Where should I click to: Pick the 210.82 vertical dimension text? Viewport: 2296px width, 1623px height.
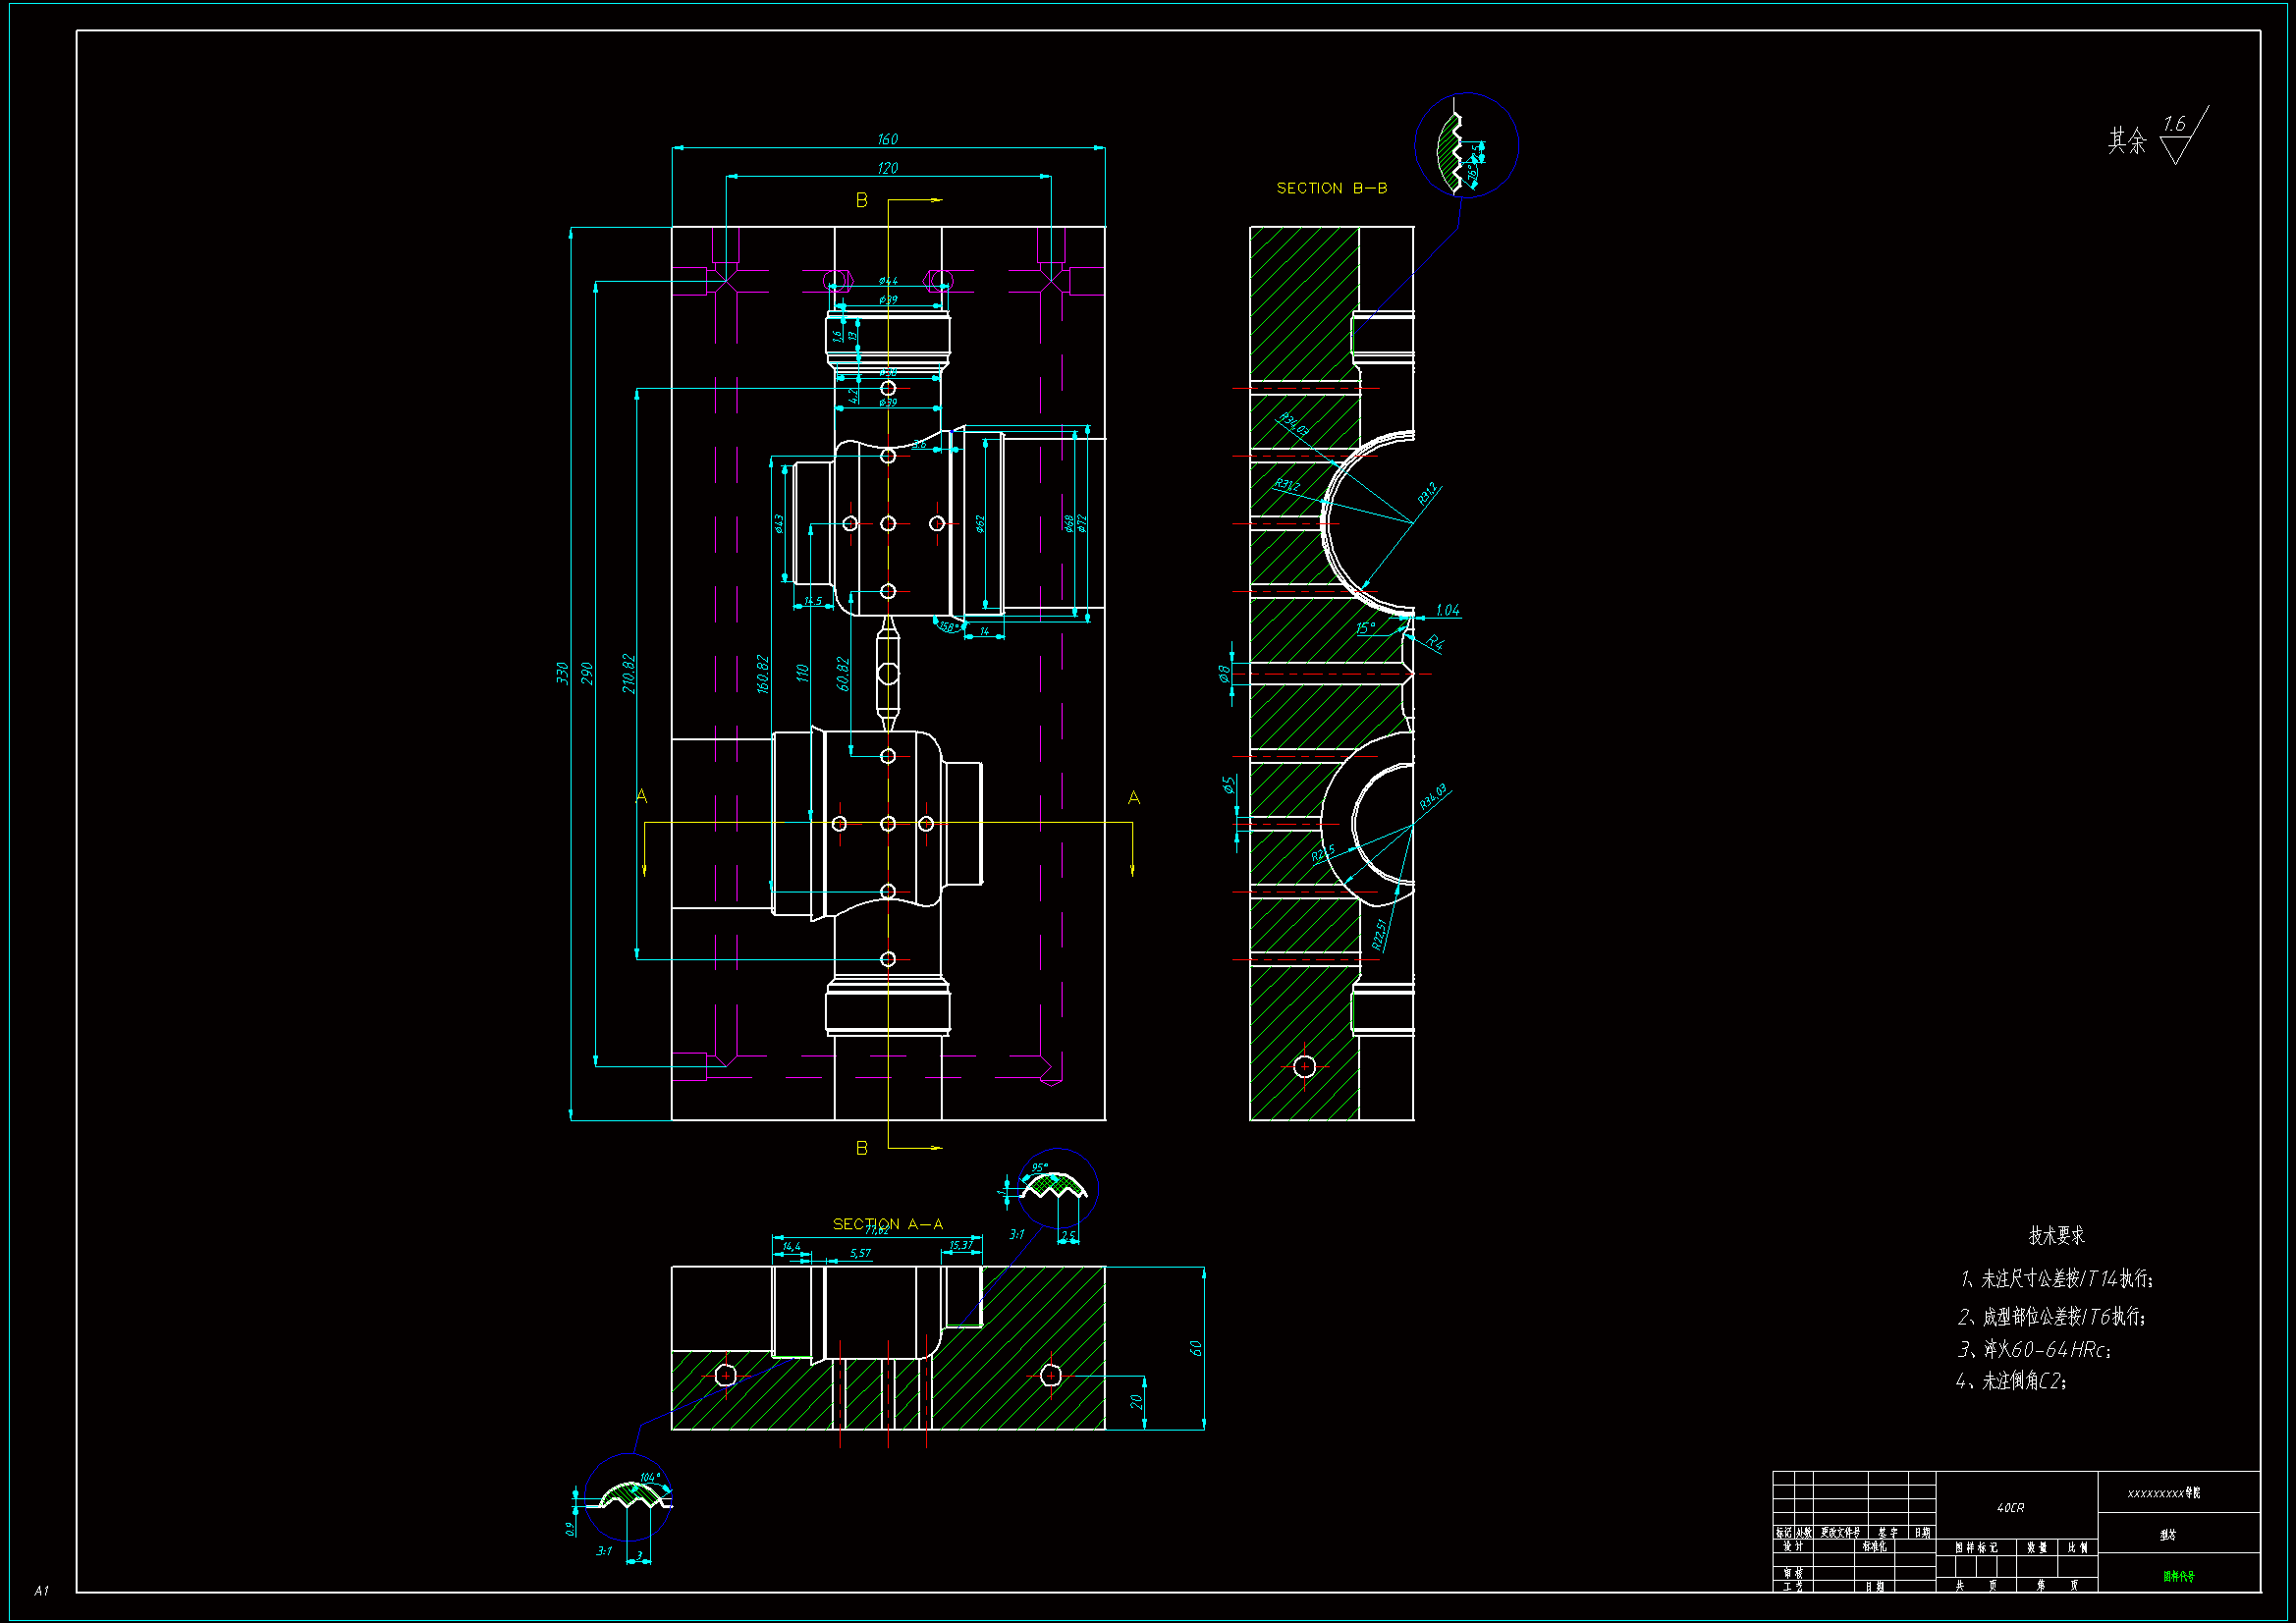click(x=628, y=673)
